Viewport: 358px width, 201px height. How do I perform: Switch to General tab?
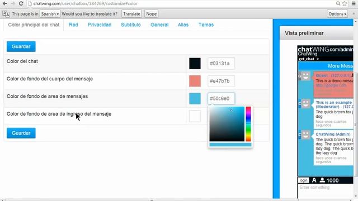(x=159, y=25)
